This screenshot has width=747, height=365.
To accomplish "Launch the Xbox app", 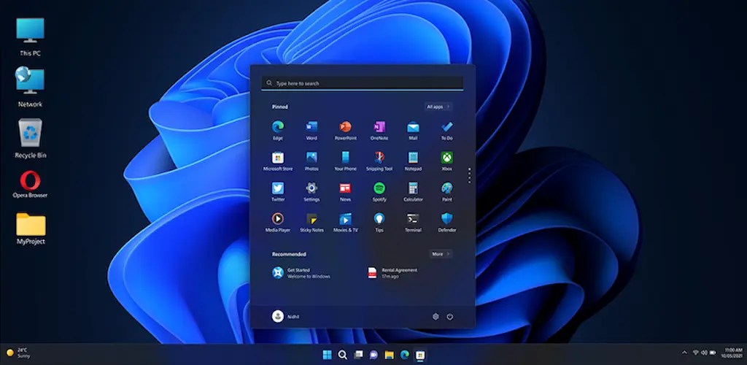I will click(447, 161).
